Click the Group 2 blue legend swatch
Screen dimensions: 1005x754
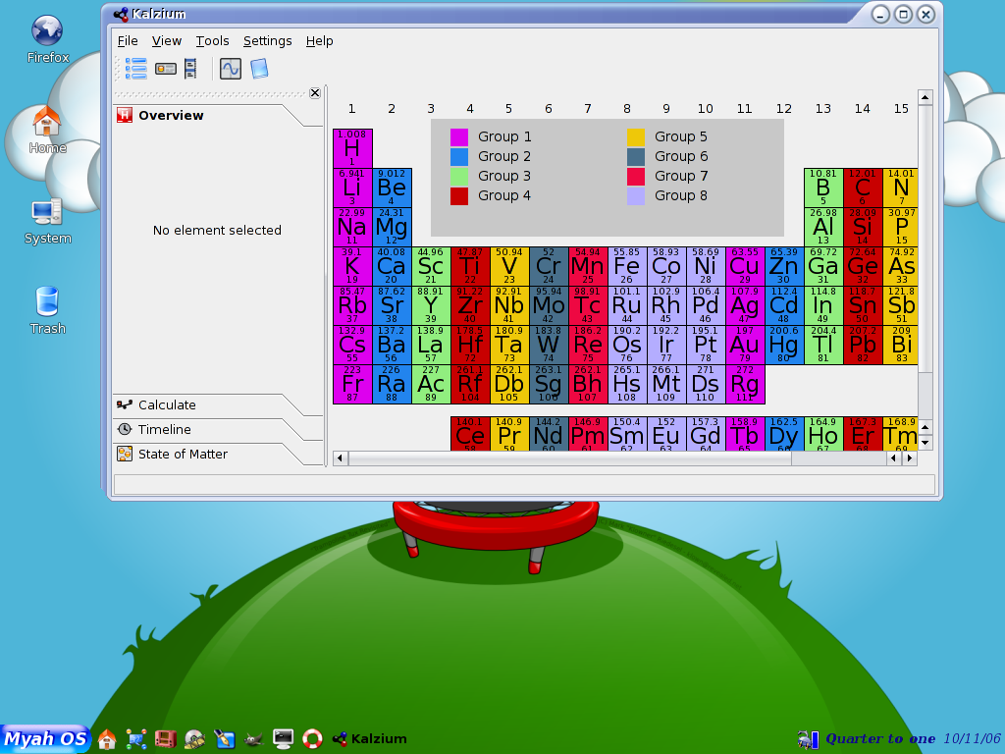[459, 157]
